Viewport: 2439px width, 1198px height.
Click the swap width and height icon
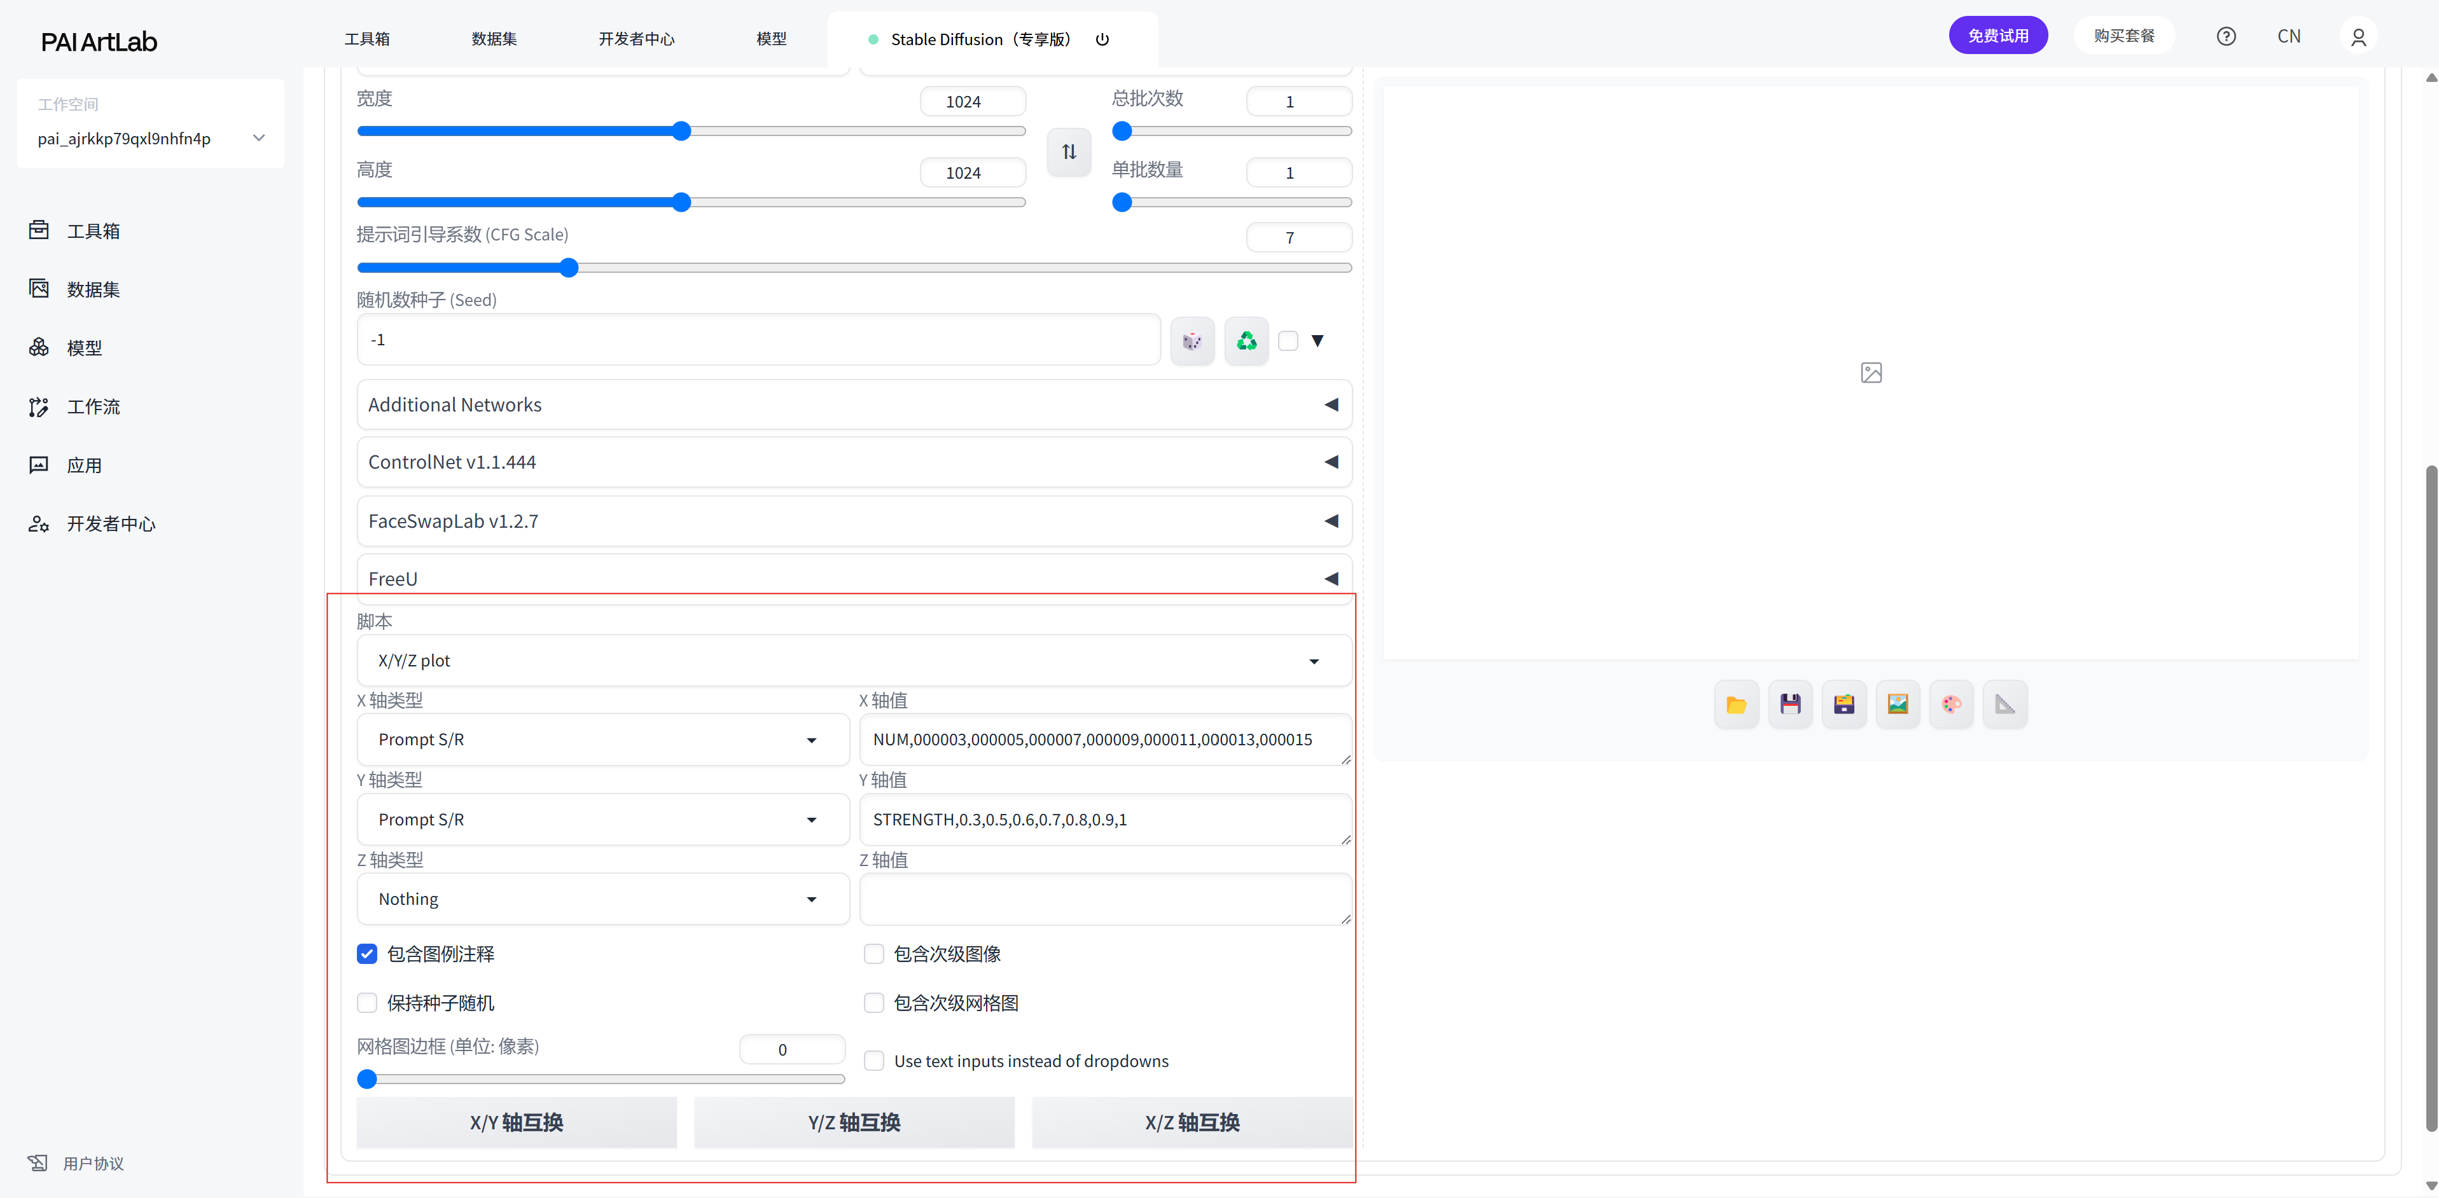(1069, 151)
